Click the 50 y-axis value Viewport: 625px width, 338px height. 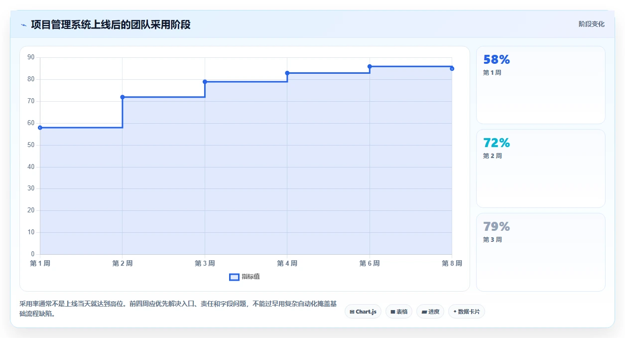[x=31, y=145]
